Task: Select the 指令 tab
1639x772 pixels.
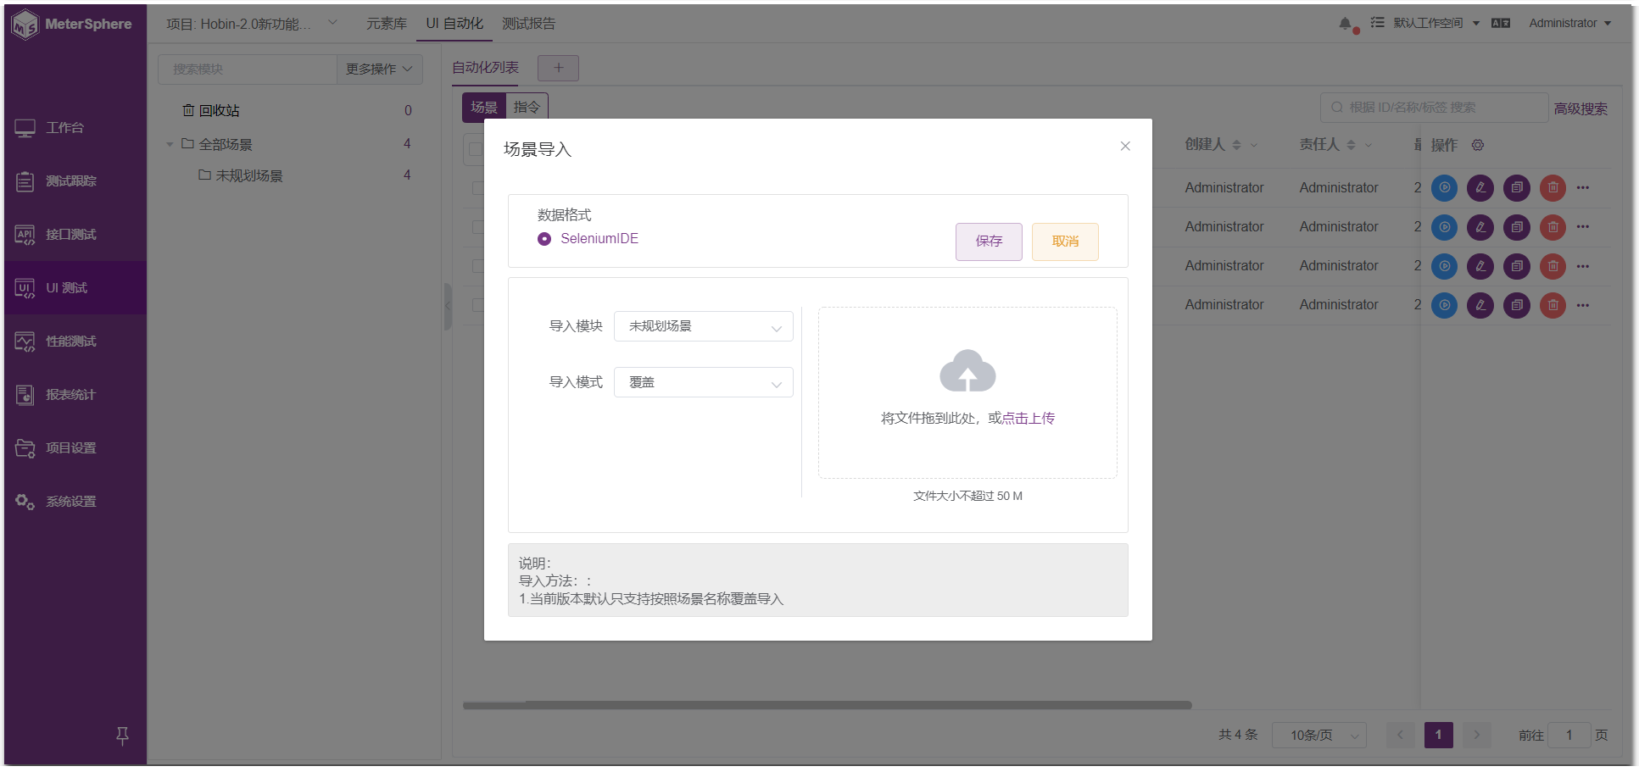Action: point(527,107)
